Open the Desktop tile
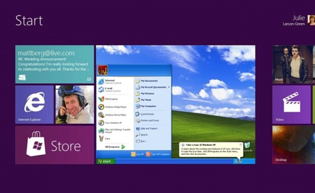Image resolution: width=315 pixels, height=193 pixels. [x=293, y=145]
